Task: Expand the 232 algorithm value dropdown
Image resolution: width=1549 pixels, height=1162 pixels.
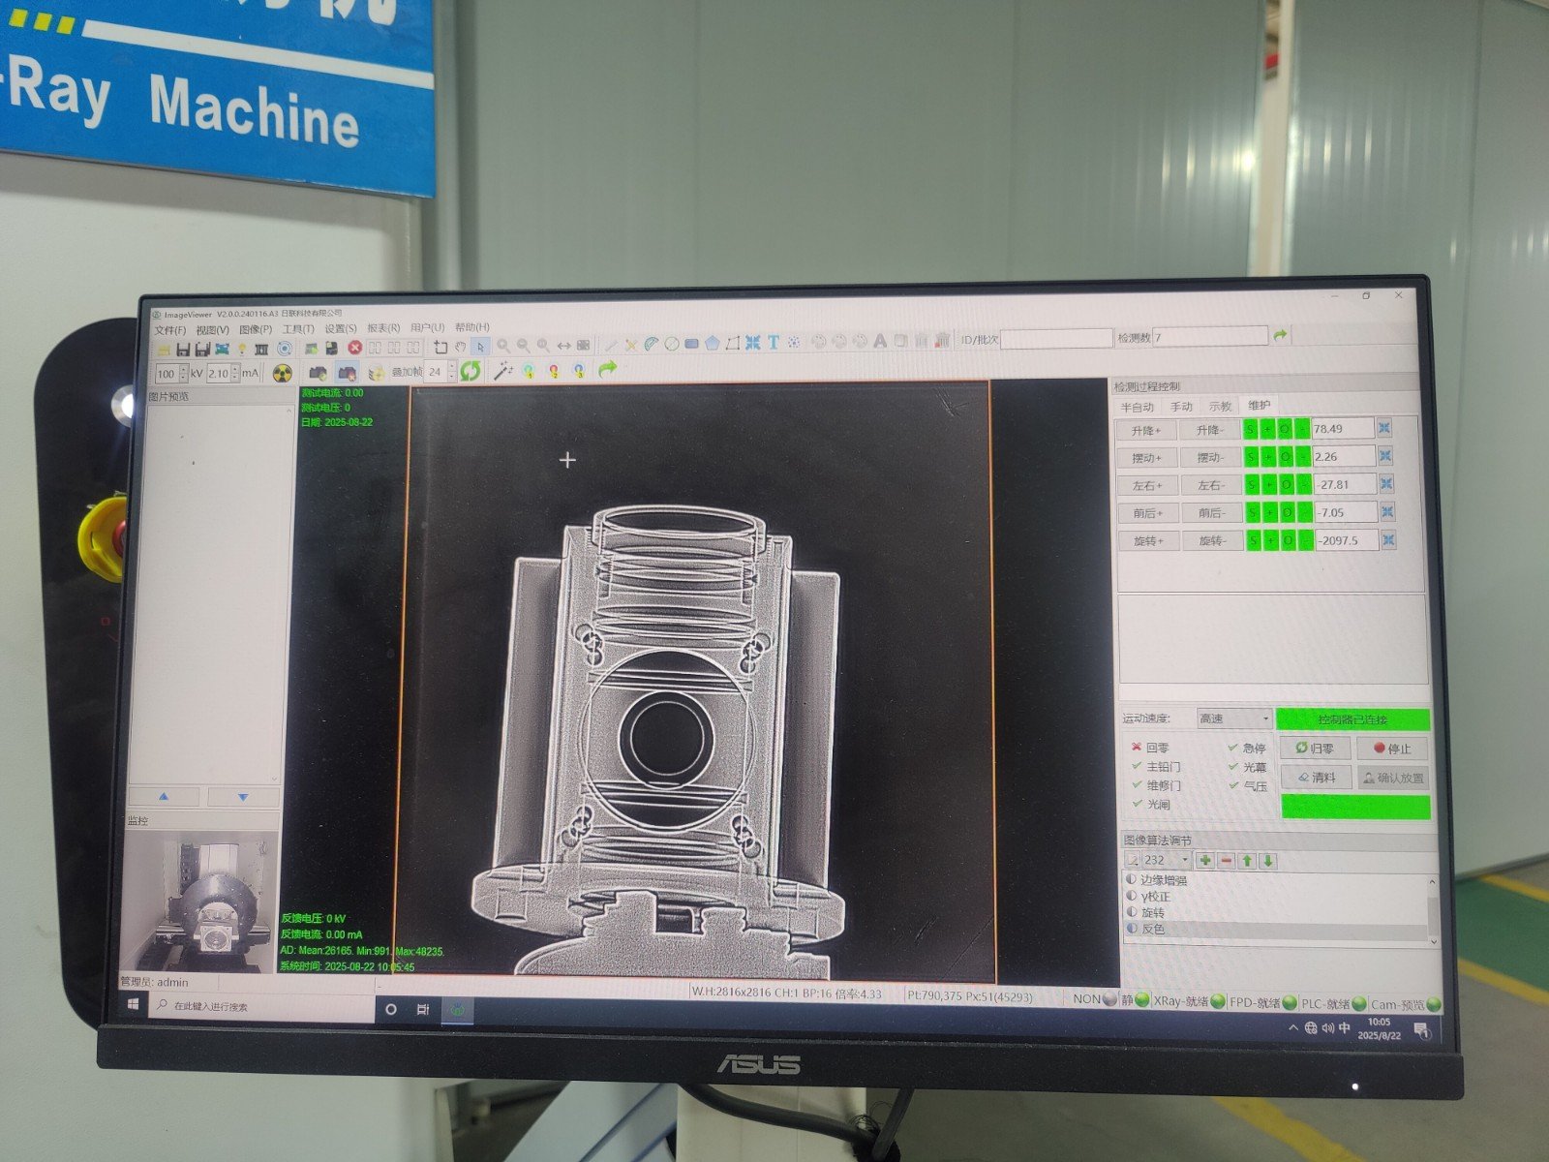Action: tap(1184, 860)
